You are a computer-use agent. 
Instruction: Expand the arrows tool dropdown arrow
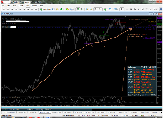point(157,9)
